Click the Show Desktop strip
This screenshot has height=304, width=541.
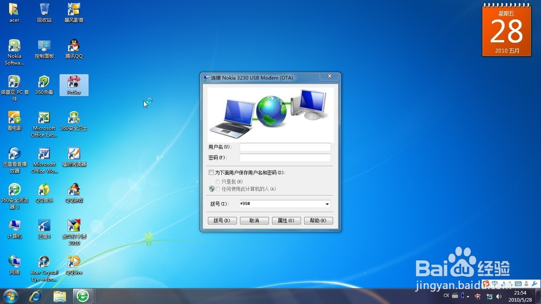(538, 296)
